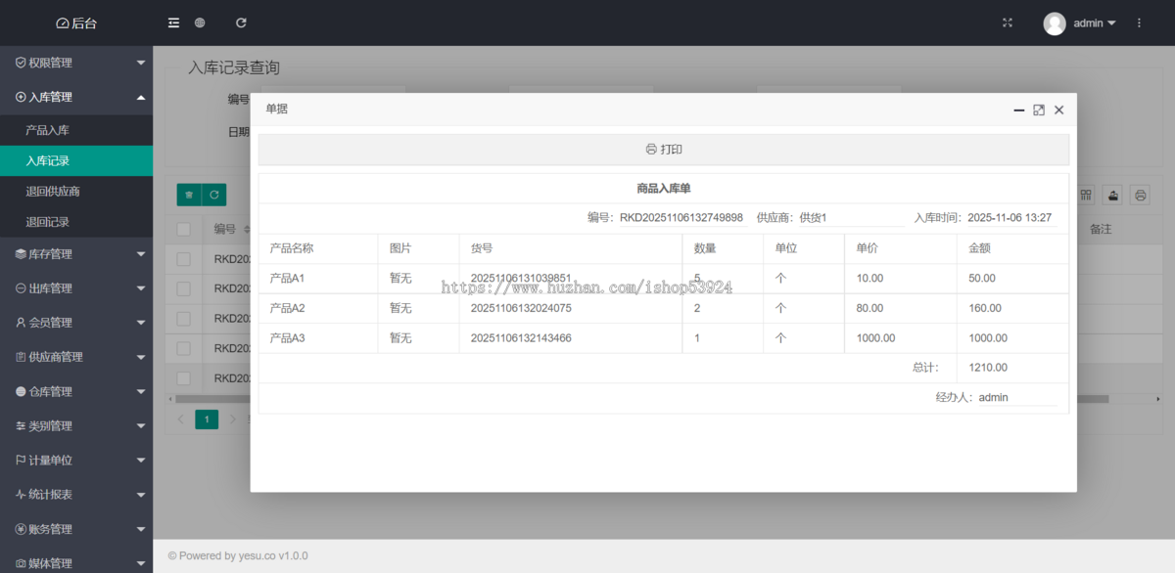Click the 打印 button in the dialog
This screenshot has width=1175, height=573.
[663, 149]
